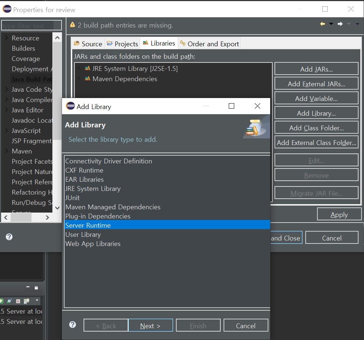Image resolution: width=364 pixels, height=340 pixels.
Task: Open the purple view menu triangle
Action: (357, 24)
